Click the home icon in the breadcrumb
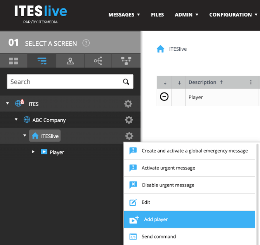 (x=160, y=49)
